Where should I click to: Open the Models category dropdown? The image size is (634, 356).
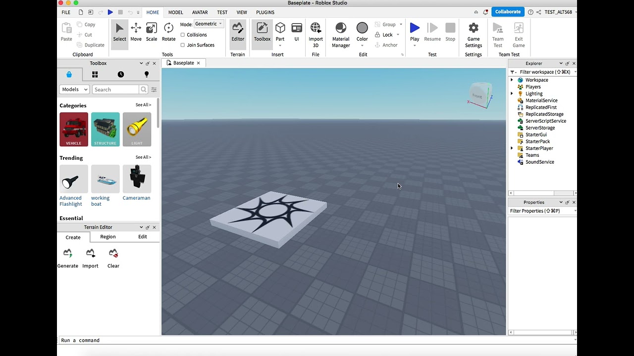74,89
